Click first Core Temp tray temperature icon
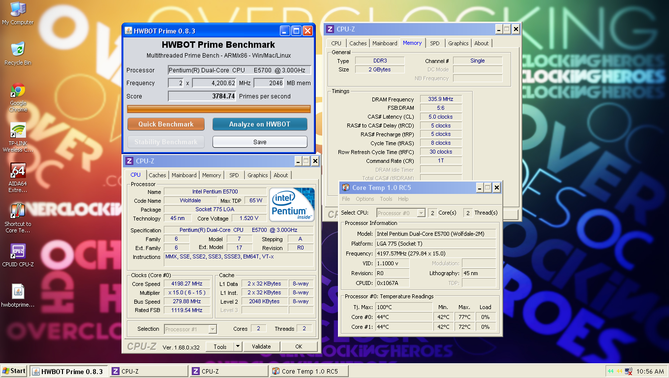 [x=610, y=372]
